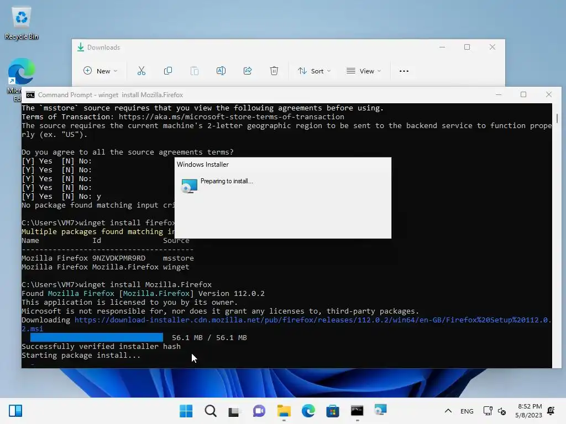The width and height of the screenshot is (566, 424).
Task: Click the Cut icon in Downloads toolbar
Action: coord(141,71)
